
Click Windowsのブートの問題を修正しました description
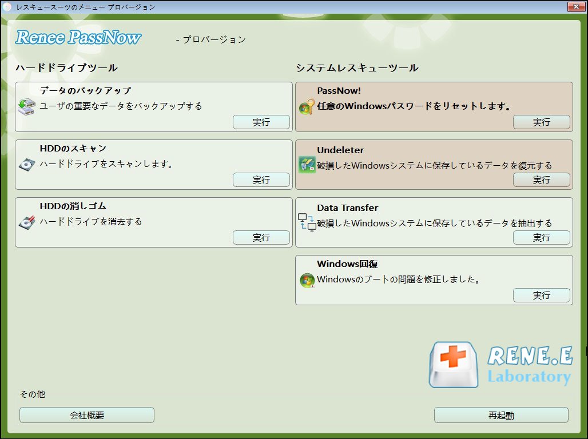tap(399, 280)
